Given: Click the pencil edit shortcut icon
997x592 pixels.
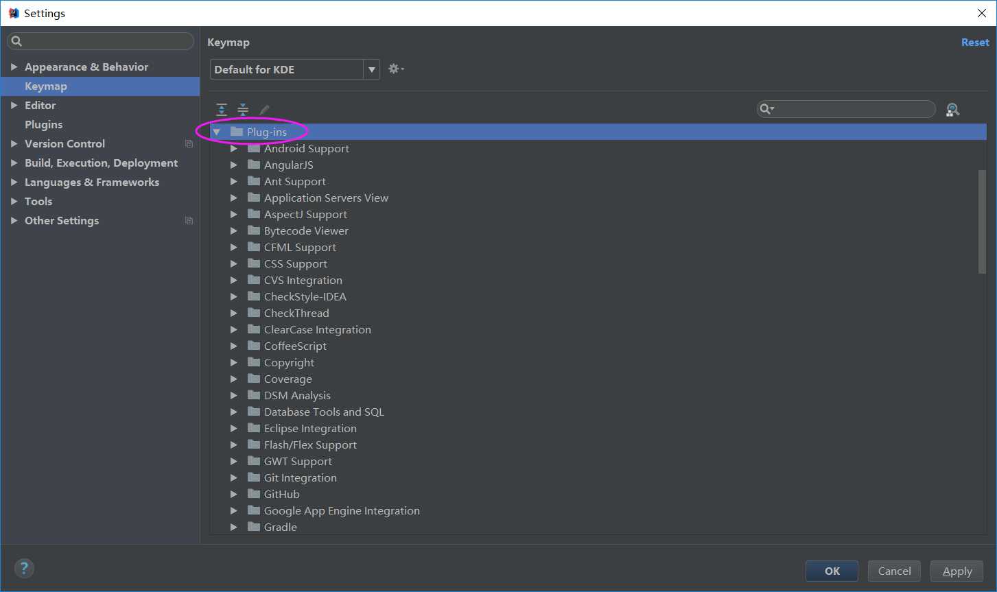Looking at the screenshot, I should pos(264,109).
